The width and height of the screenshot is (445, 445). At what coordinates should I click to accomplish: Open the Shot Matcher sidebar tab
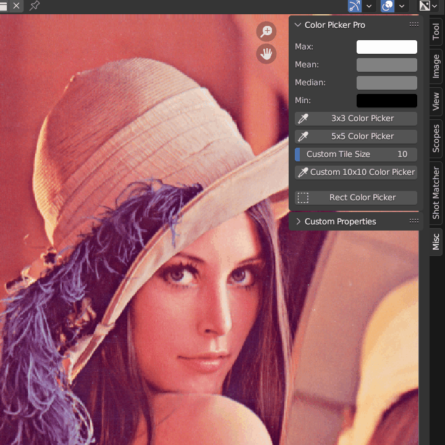pos(436,193)
